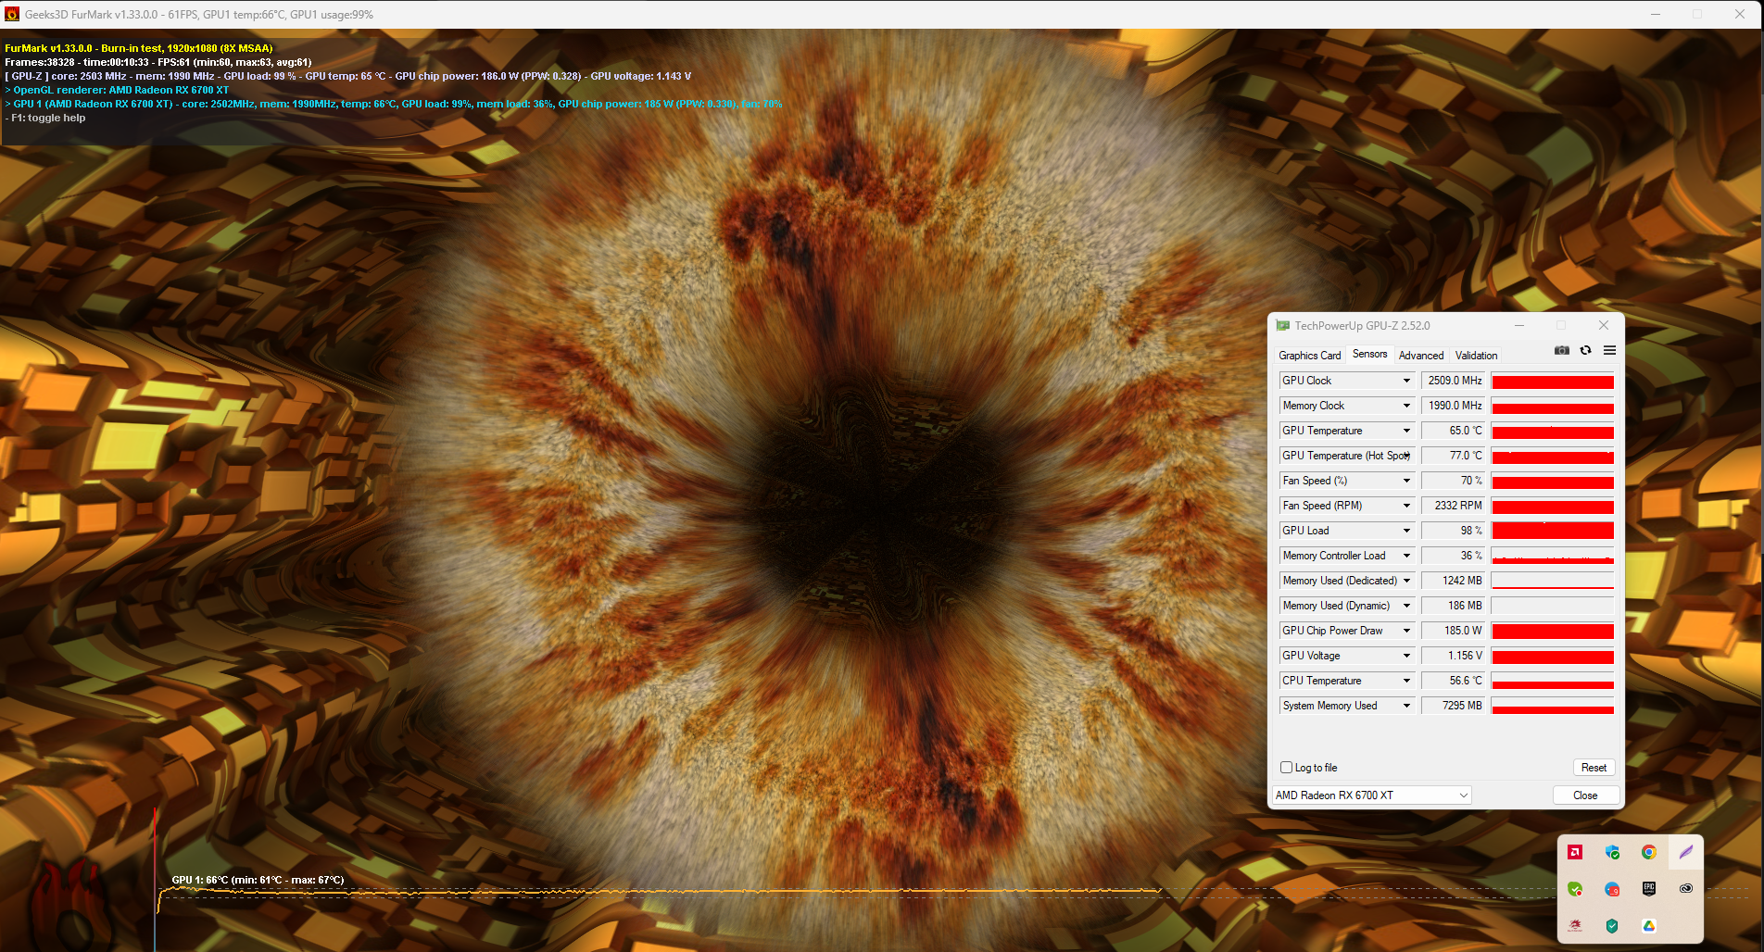Click the Memory Controller Load history graph
1764x952 pixels.
[x=1553, y=556]
